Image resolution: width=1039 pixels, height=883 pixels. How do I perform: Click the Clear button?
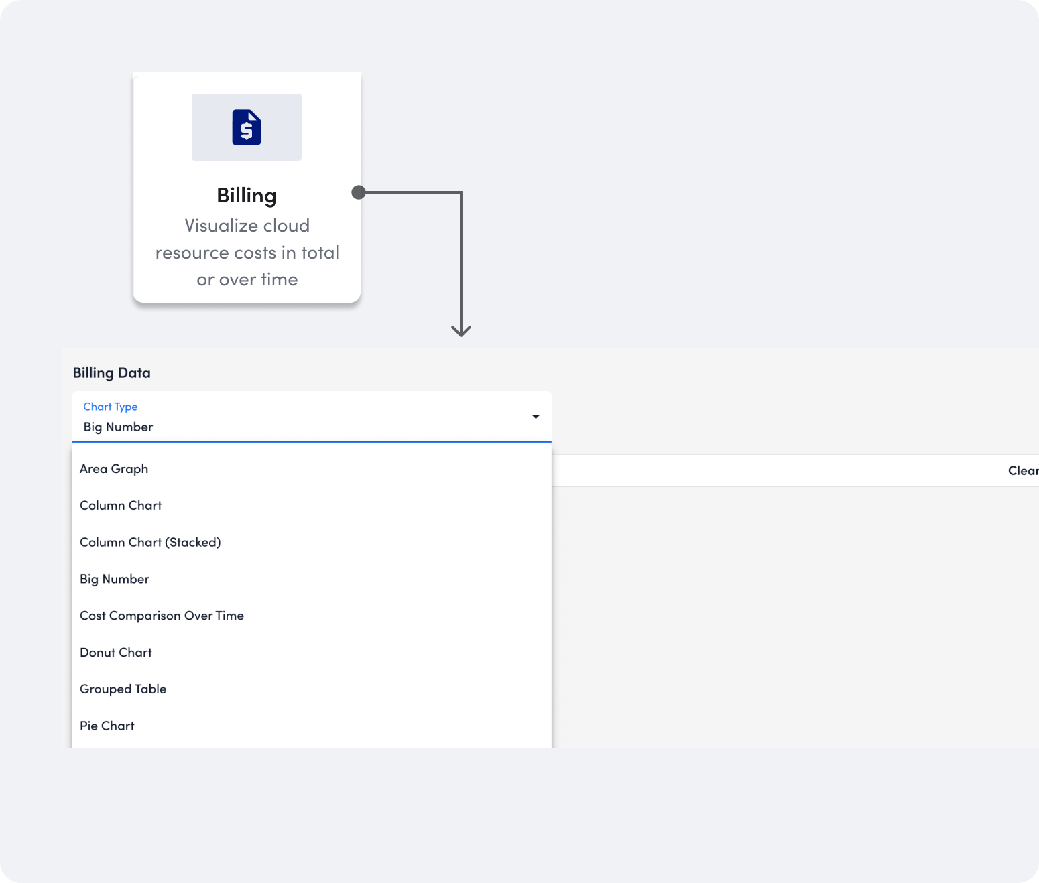[1023, 470]
